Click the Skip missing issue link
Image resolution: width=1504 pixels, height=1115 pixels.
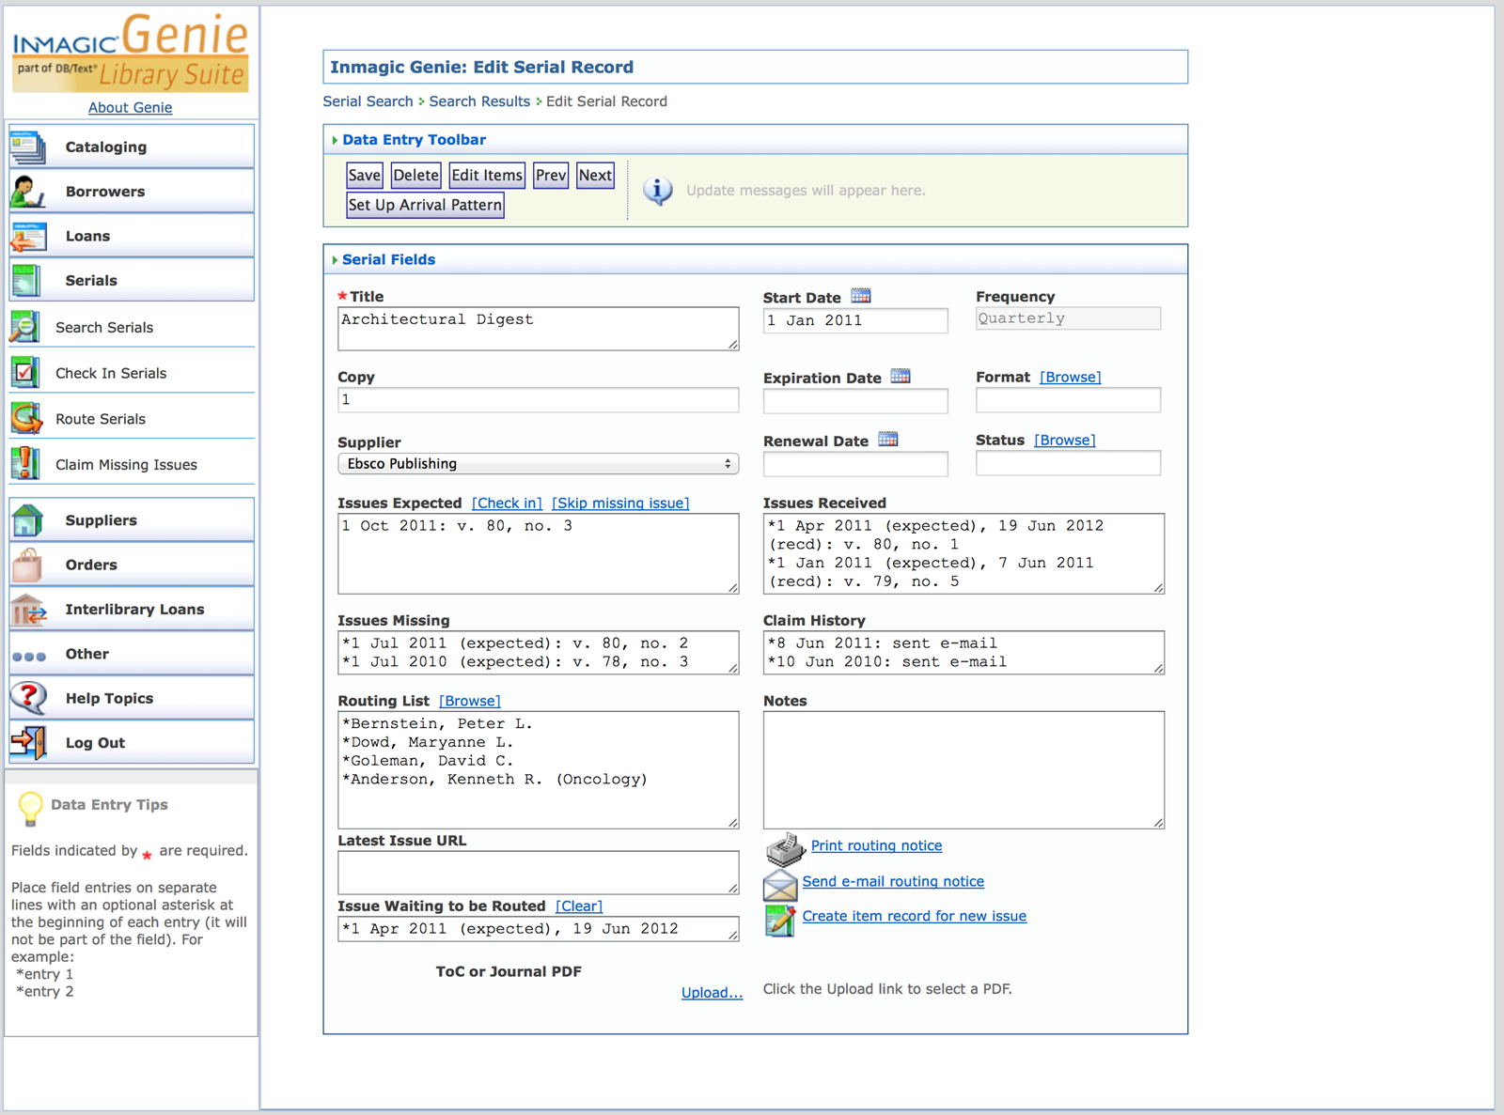point(620,503)
